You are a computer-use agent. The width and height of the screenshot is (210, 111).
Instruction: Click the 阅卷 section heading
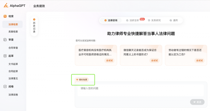coord(11,86)
